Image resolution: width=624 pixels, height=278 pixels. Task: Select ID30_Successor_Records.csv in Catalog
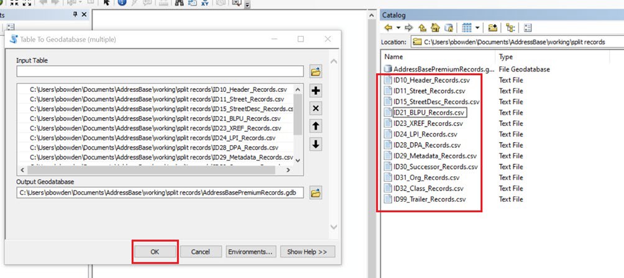tap(431, 166)
